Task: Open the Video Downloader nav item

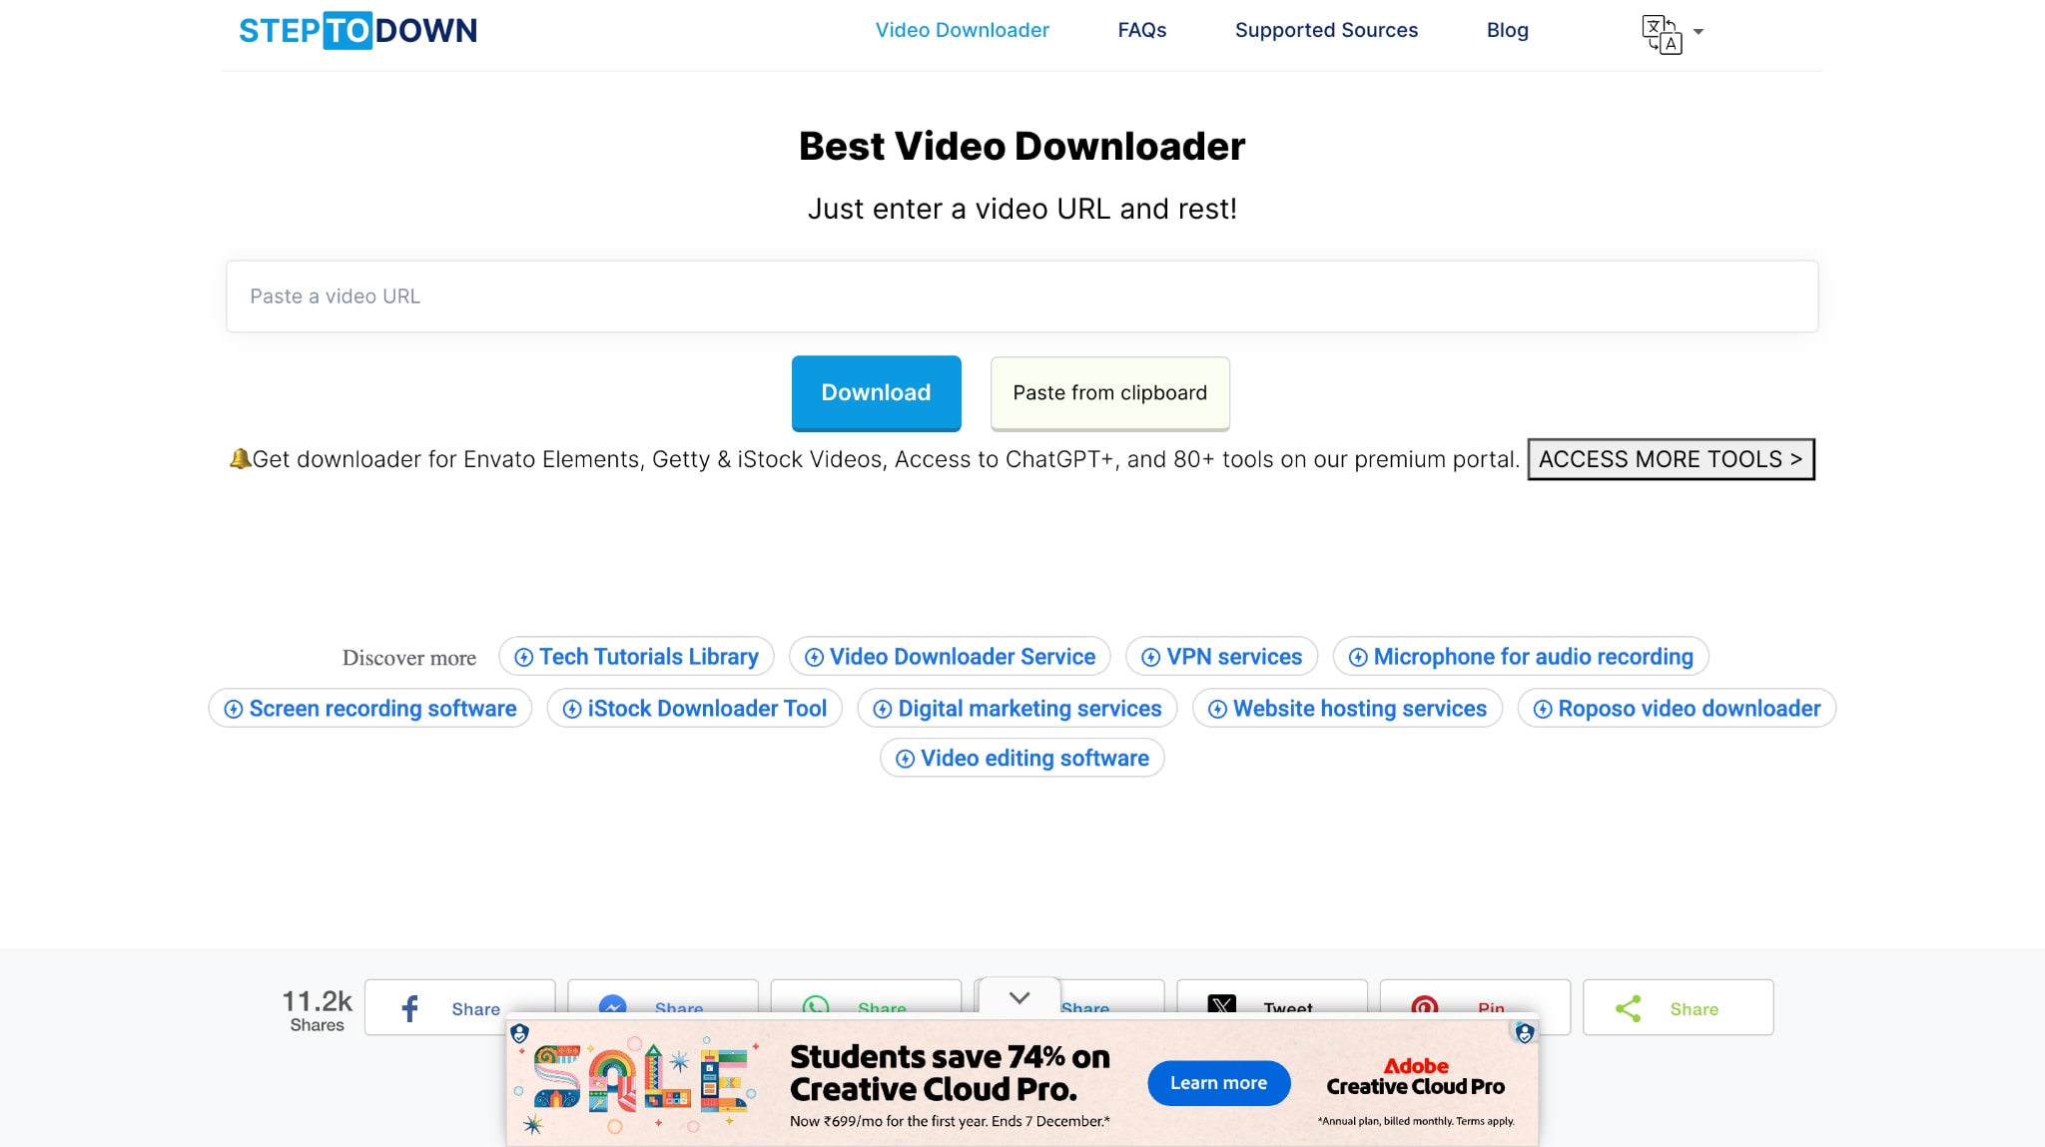Action: [962, 30]
